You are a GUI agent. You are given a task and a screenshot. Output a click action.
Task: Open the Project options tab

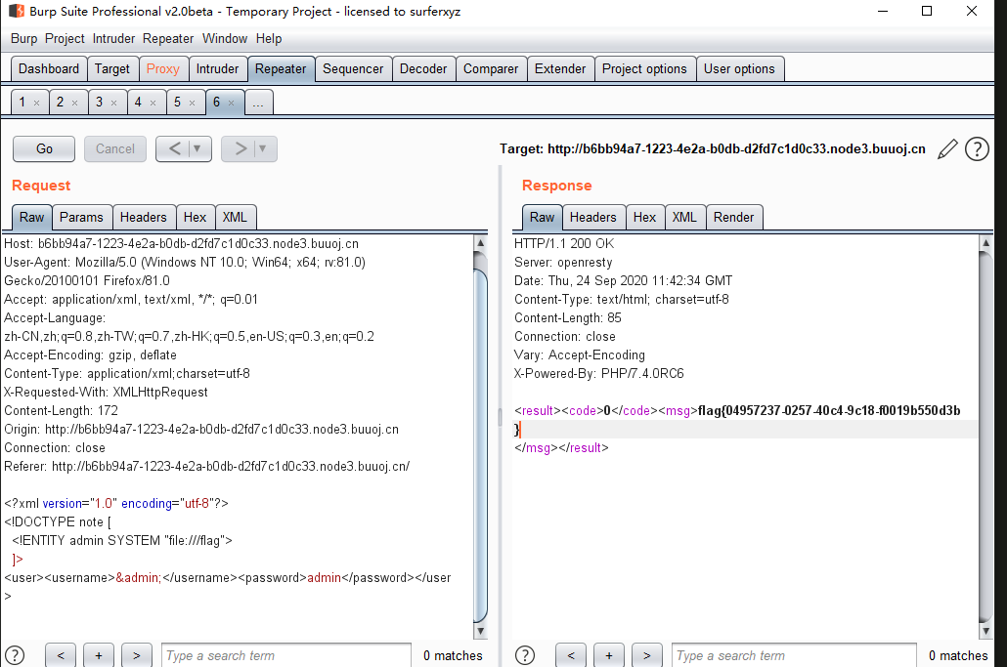644,68
